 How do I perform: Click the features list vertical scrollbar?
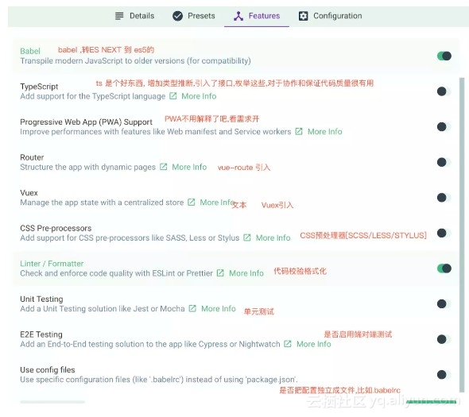tap(462, 234)
